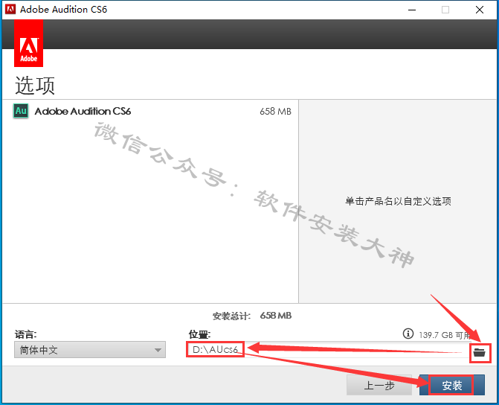Click the Adobe logo in header

click(29, 43)
